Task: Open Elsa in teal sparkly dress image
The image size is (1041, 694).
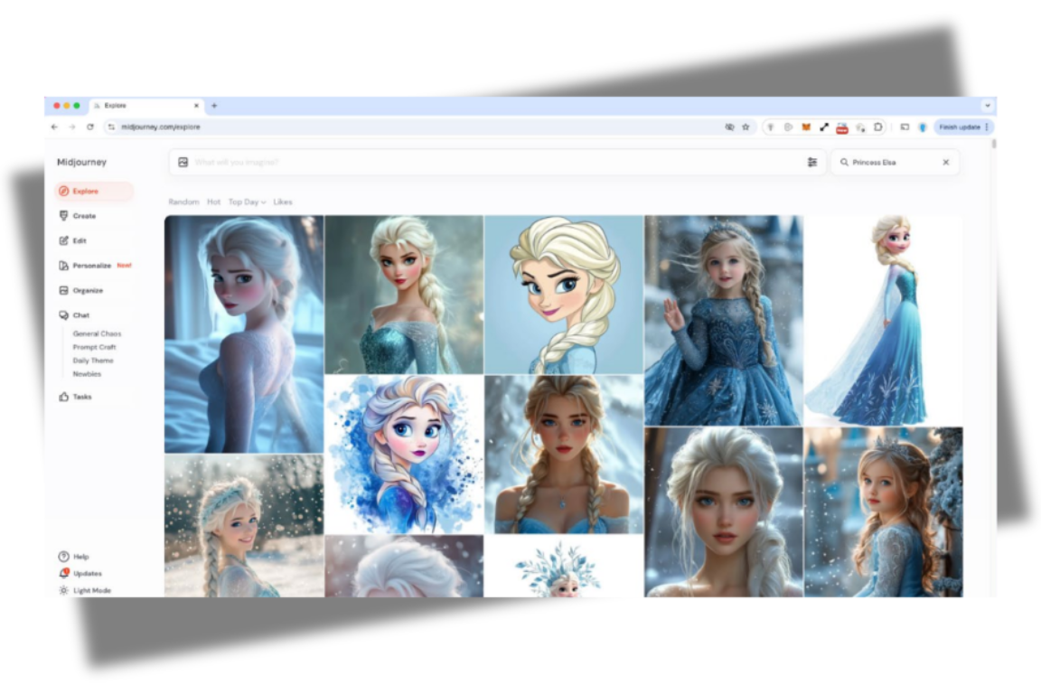Action: click(404, 295)
